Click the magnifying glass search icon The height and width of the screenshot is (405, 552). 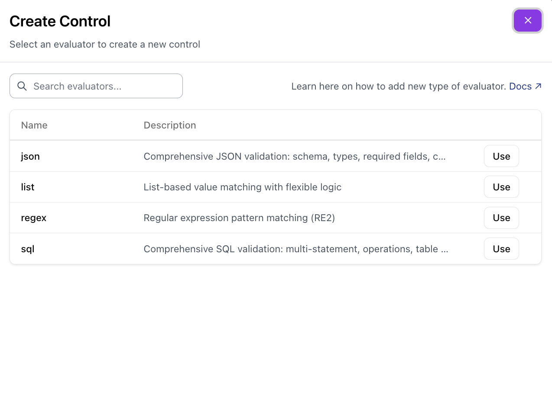tap(22, 86)
